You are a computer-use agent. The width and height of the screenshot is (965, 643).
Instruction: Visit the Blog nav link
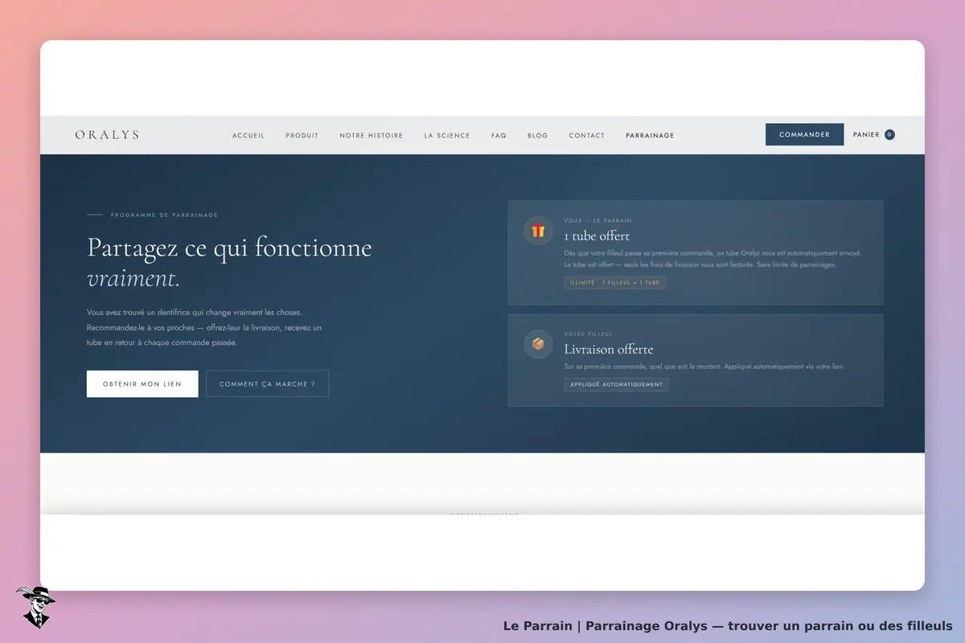pyautogui.click(x=537, y=136)
